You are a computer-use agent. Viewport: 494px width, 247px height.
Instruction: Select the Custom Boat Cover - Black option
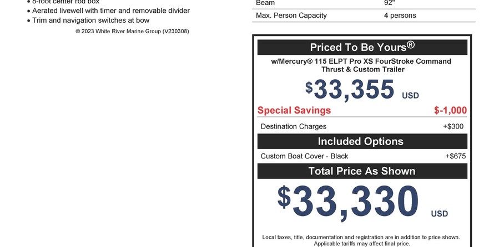pos(304,156)
